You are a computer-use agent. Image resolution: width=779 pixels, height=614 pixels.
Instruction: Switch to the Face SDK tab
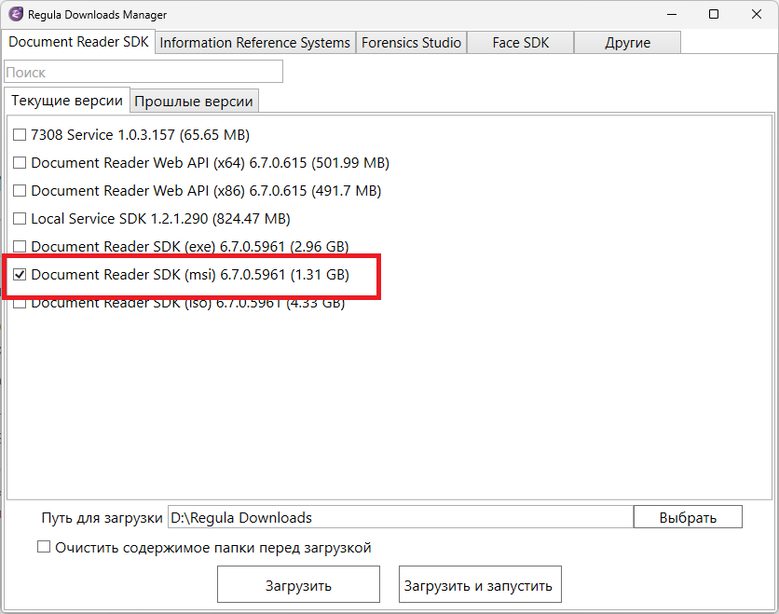pos(519,42)
